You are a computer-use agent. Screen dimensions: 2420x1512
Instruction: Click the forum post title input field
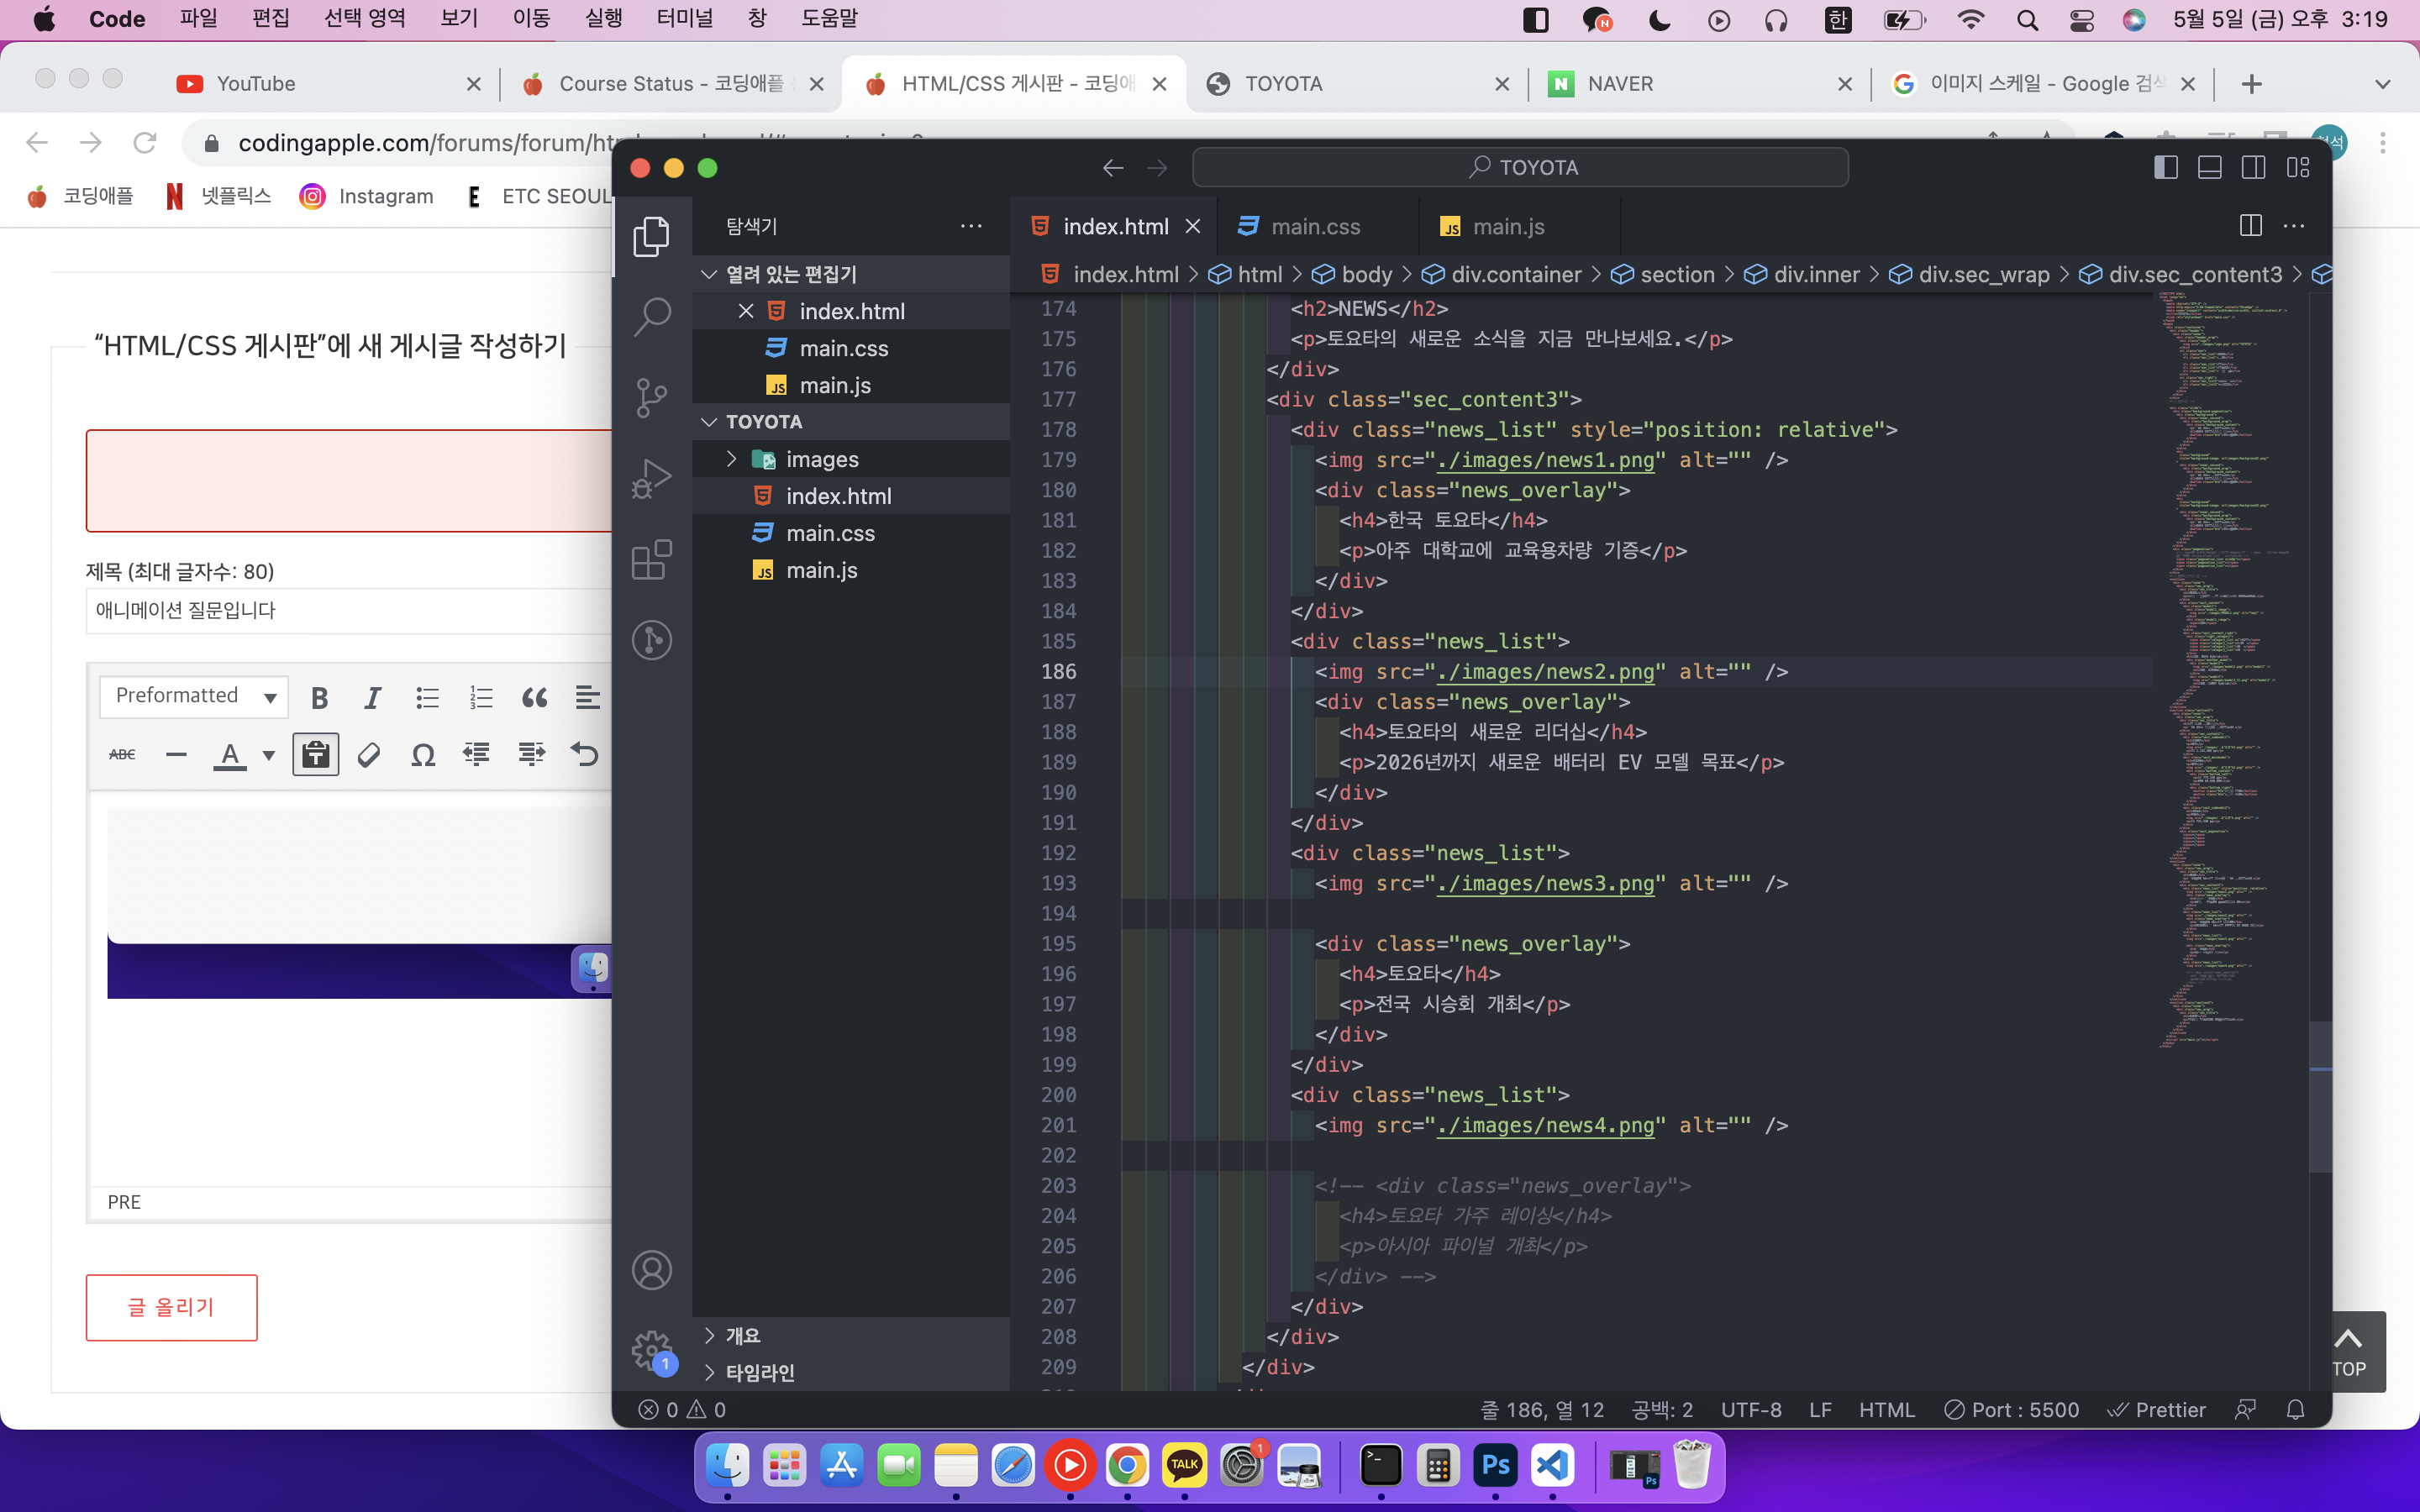348,610
